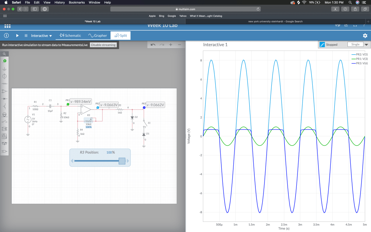This screenshot has width=371, height=232.
Task: Select the diode component in the palette
Action: 5,99
